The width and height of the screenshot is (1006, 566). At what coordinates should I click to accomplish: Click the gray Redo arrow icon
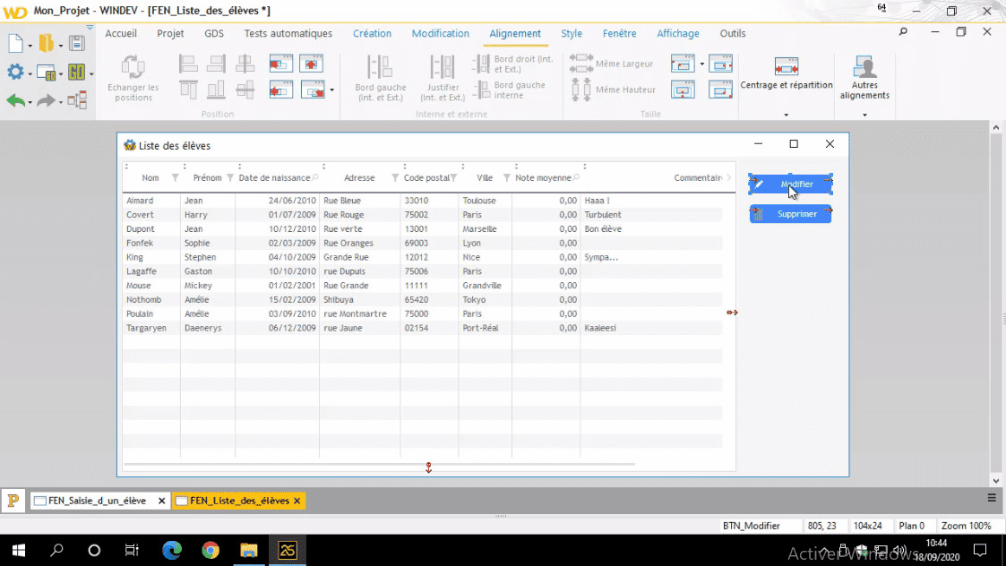tap(45, 100)
